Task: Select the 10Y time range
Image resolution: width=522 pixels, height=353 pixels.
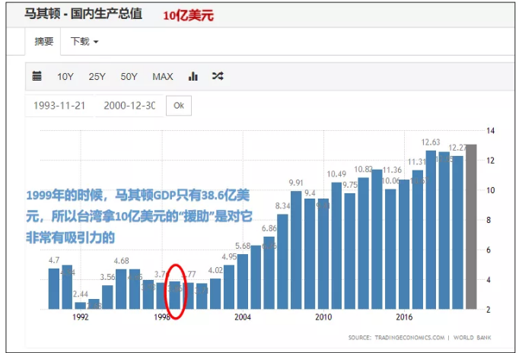Action: pos(65,76)
